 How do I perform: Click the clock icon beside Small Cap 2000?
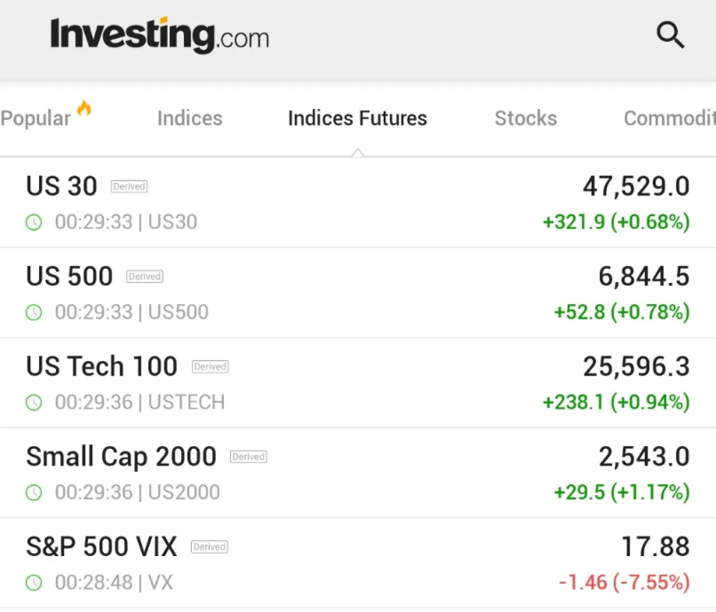(34, 492)
